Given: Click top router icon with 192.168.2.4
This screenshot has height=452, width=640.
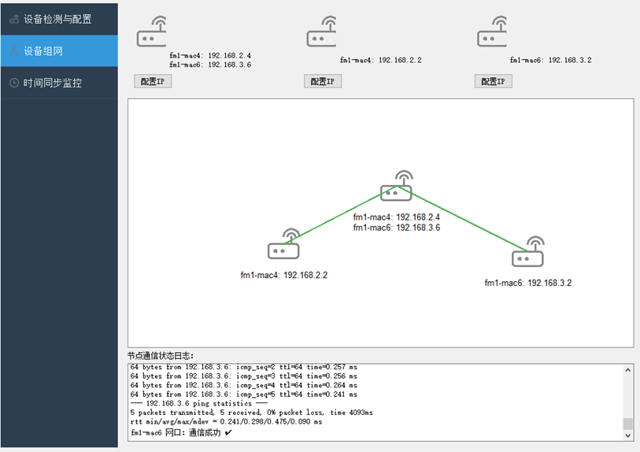Looking at the screenshot, I should tap(151, 31).
